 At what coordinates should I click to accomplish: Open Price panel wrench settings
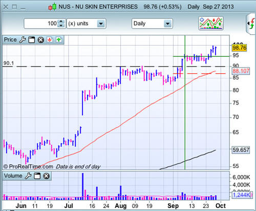(x=23, y=40)
